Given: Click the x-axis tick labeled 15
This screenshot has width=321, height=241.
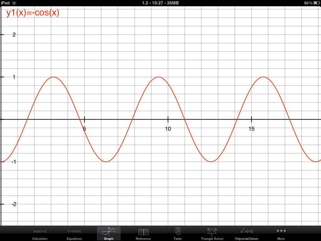Looking at the screenshot, I should tap(251, 129).
